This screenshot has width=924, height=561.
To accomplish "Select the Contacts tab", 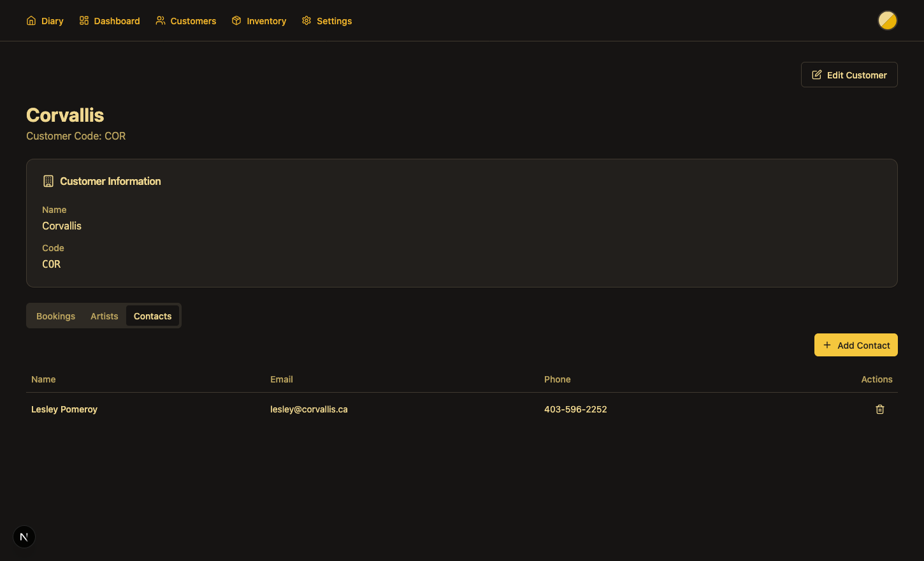I will pos(152,316).
